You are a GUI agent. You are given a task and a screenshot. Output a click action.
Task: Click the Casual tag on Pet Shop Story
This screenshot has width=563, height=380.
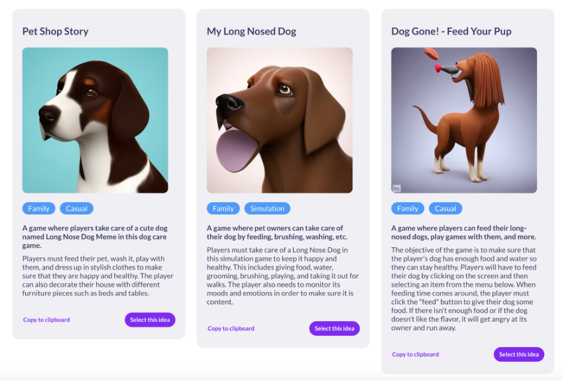(76, 209)
